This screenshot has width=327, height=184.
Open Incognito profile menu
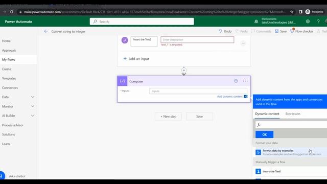pyautogui.click(x=315, y=12)
